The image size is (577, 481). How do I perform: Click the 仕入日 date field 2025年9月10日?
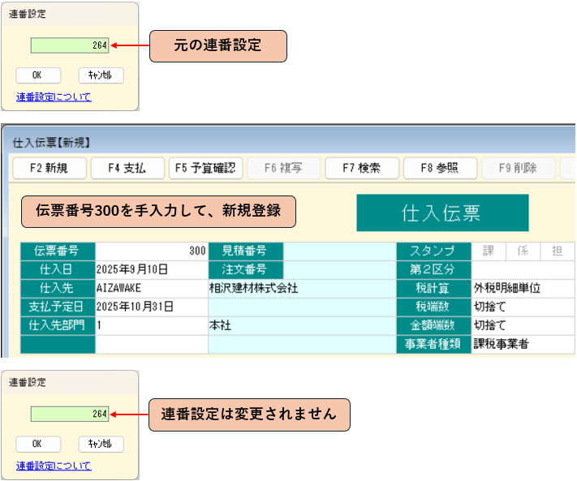(x=151, y=269)
